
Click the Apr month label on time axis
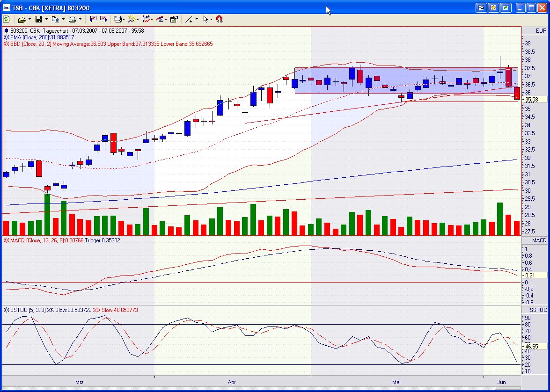click(232, 382)
